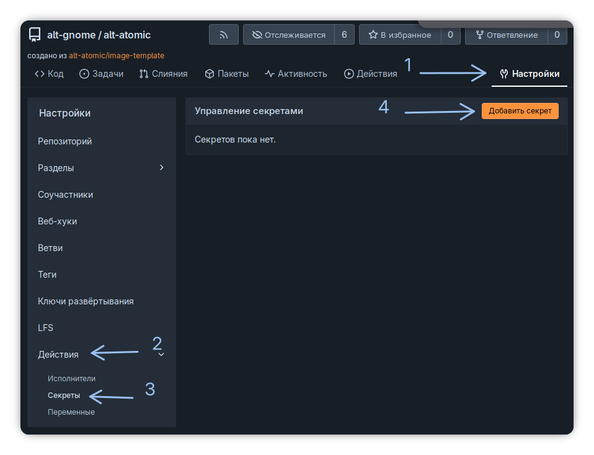Open Исполнители under Действия
This screenshot has width=594, height=455.
point(72,378)
